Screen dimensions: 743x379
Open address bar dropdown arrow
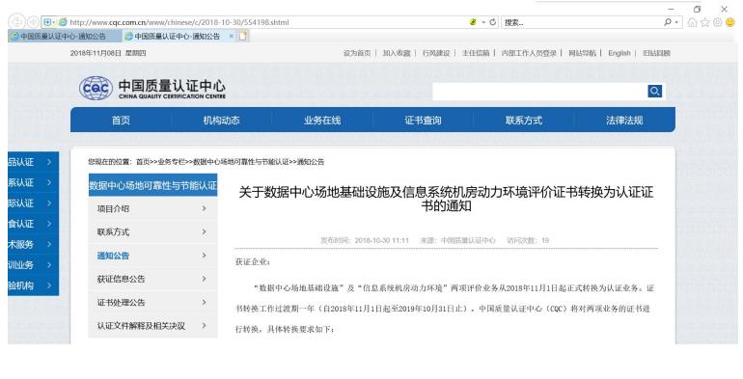[x=483, y=22]
